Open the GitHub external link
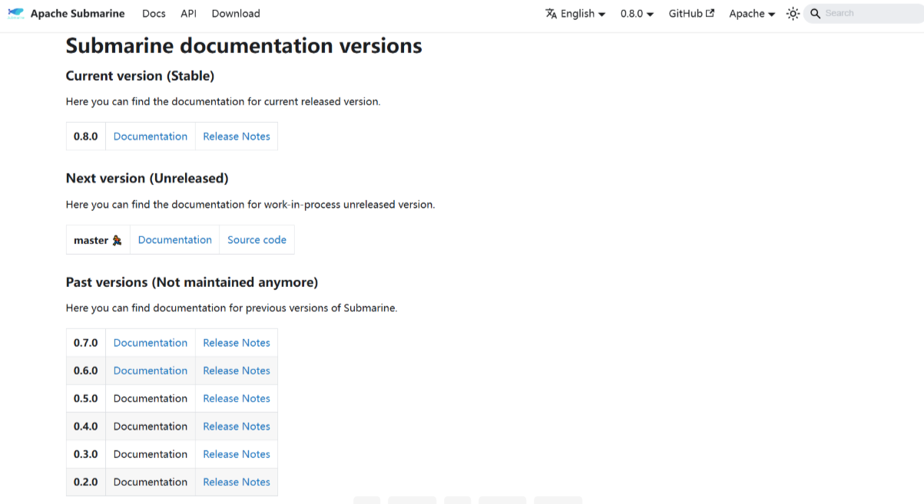 tap(691, 14)
